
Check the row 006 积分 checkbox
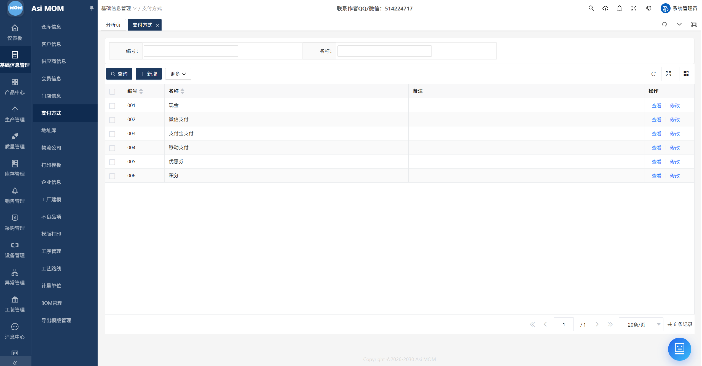coord(112,176)
